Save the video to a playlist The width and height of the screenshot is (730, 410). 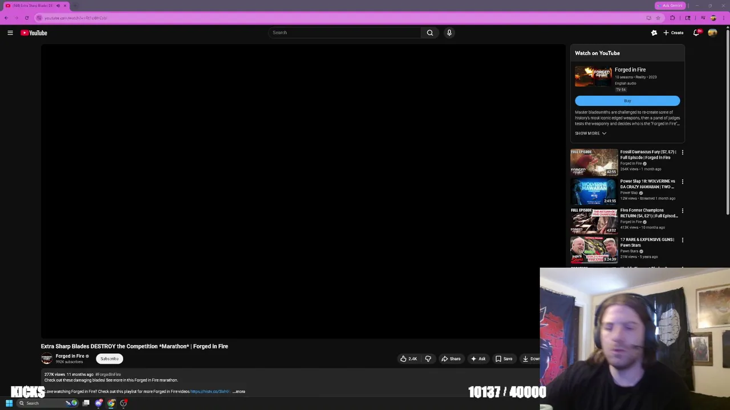tap(504, 359)
